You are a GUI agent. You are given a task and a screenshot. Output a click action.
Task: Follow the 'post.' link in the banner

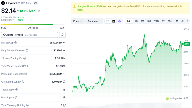[x=80, y=10]
